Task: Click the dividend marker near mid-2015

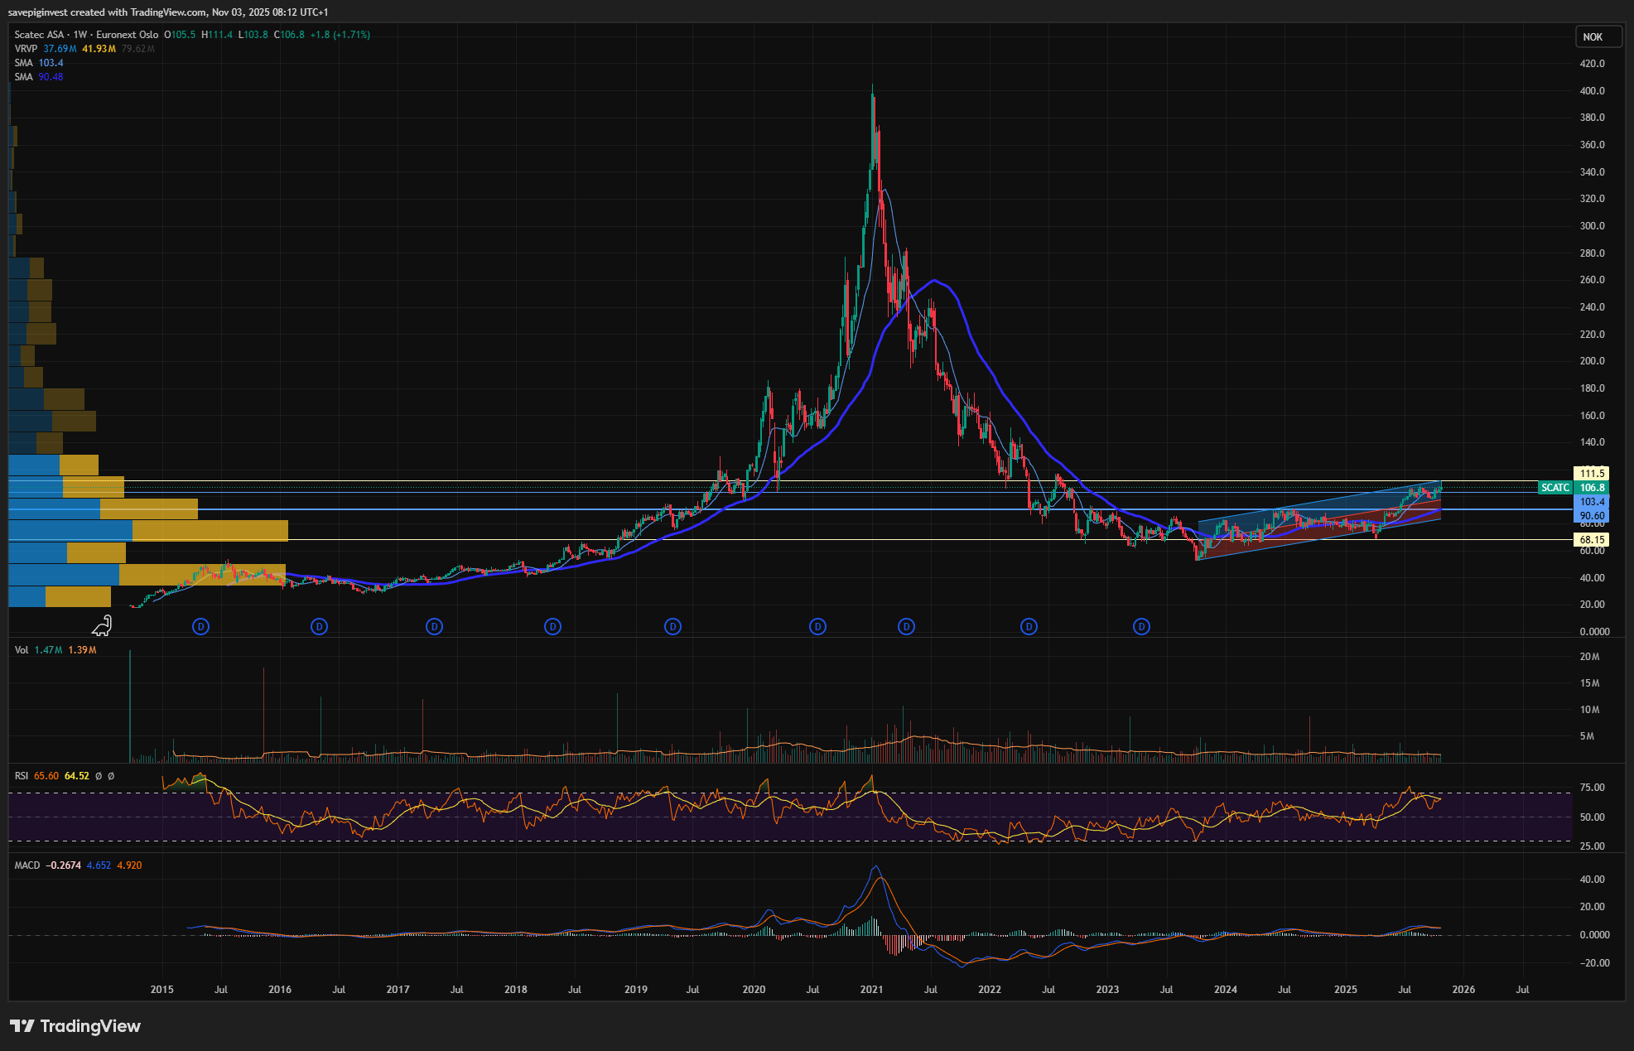Action: pyautogui.click(x=200, y=627)
